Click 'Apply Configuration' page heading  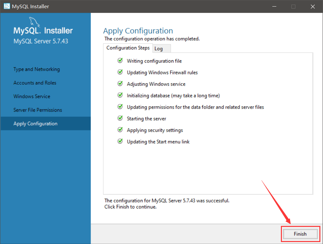pos(138,31)
